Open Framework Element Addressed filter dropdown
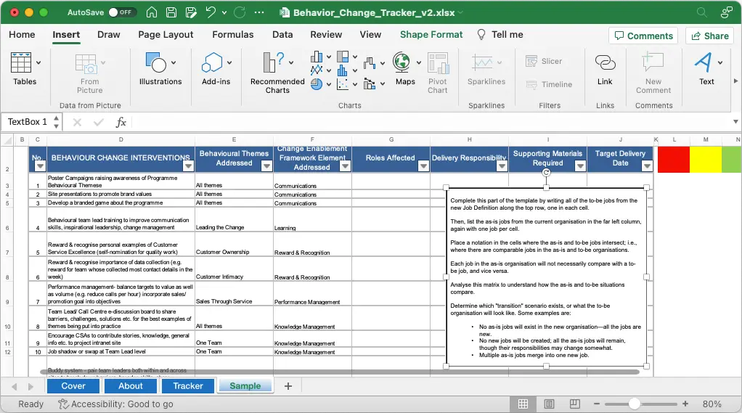Viewport: 742px width, 413px height. click(x=346, y=165)
